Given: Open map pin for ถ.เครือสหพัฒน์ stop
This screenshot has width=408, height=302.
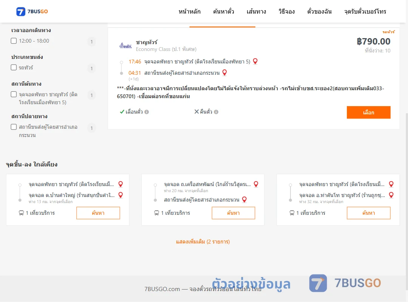Looking at the screenshot, I should (256, 184).
